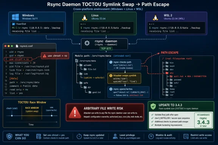Click the yellow traffic-light dot in rsyncd.conf window
Viewport: 218px width, 145px height.
tap(9, 46)
